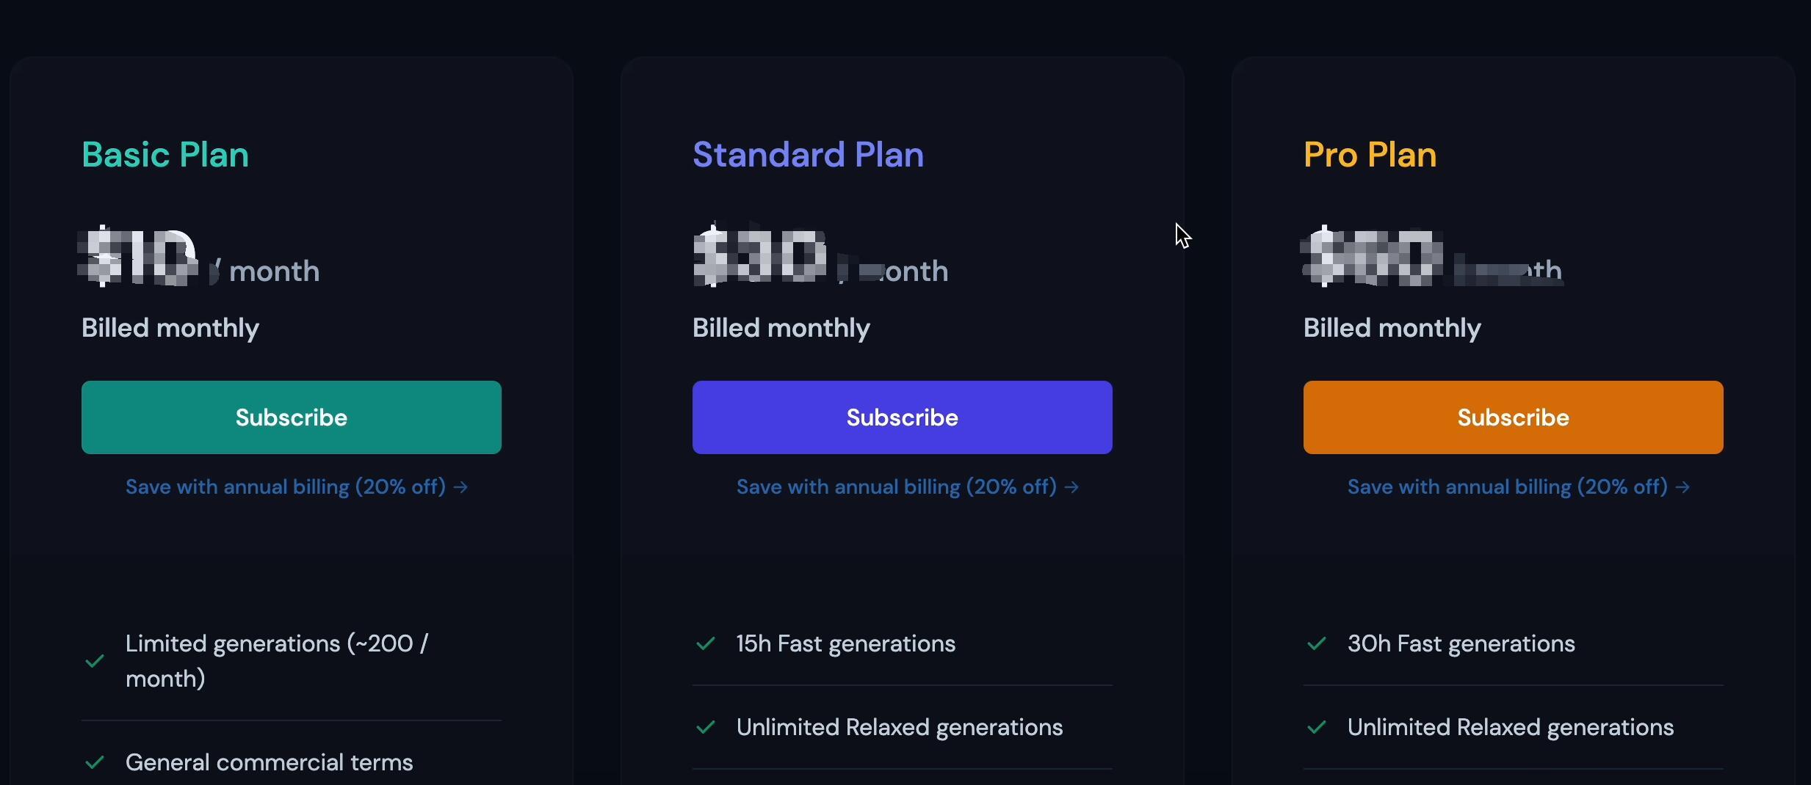Click checkmark beside Limited generations feature
Viewport: 1811px width, 785px height.
95,661
